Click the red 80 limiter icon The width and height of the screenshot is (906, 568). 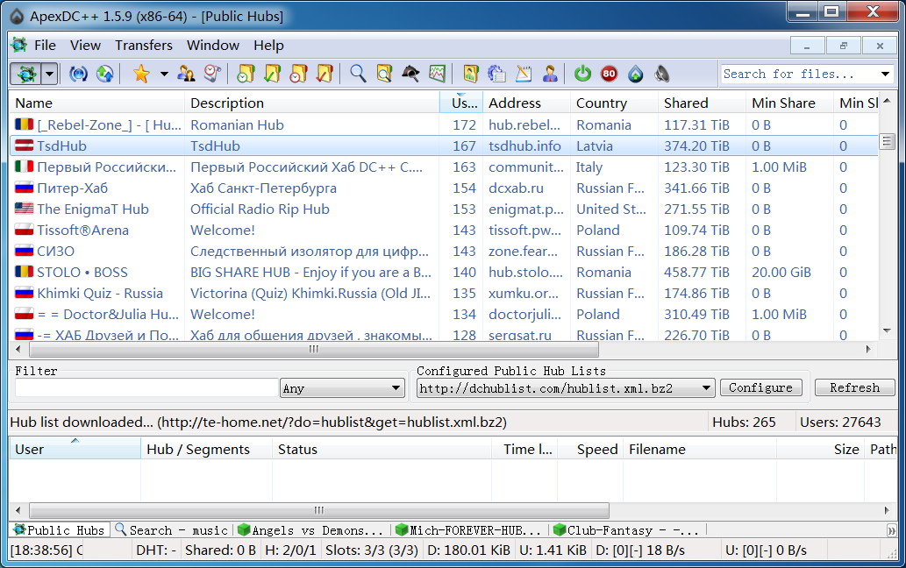pos(609,75)
